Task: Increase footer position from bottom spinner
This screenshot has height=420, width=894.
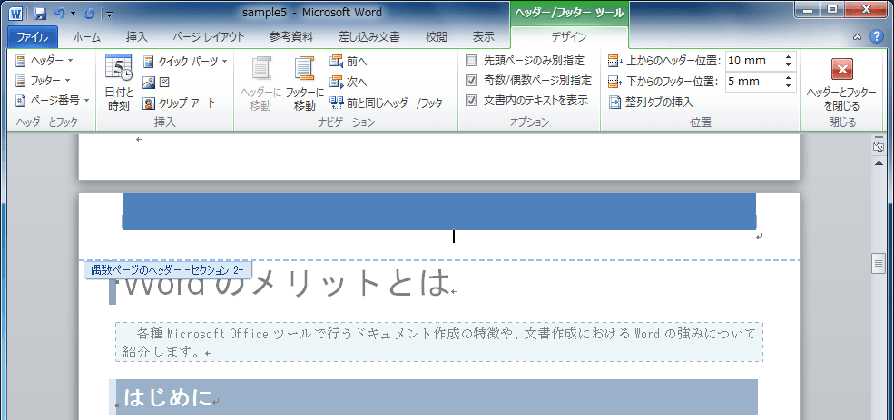Action: pos(789,77)
